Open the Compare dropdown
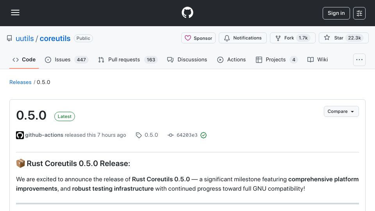Screen dimensions: 375x211 point(341,111)
